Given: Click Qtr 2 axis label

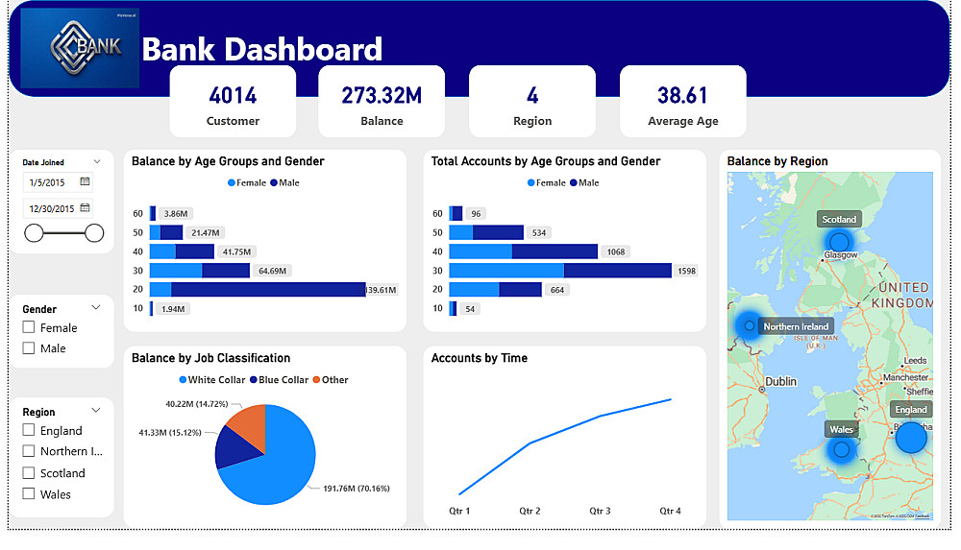Looking at the screenshot, I should click(x=530, y=511).
